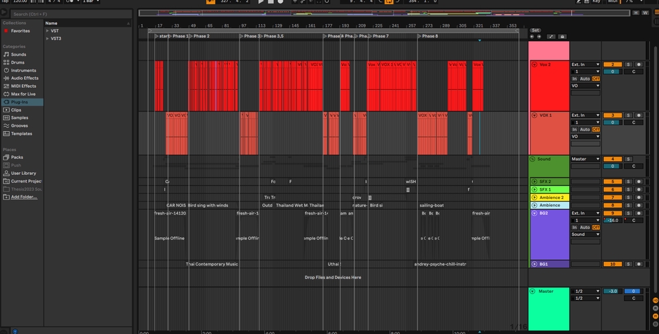
Task: Expand the VST folder
Action: [47, 31]
